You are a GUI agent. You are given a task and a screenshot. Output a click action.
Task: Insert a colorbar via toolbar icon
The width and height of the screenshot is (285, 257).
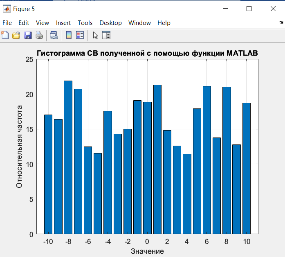click(x=69, y=35)
